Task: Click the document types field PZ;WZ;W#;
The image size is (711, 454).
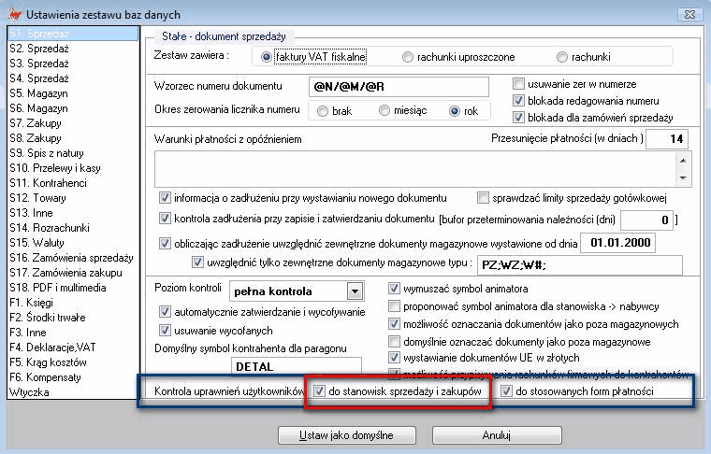Action: point(580,265)
